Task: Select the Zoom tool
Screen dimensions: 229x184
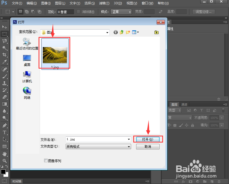Action: coord(5,161)
